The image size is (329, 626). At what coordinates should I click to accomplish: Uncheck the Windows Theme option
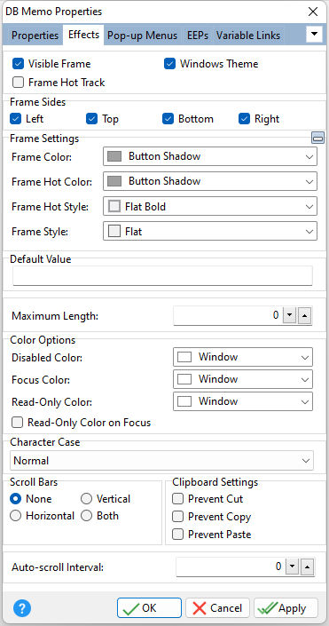(170, 64)
